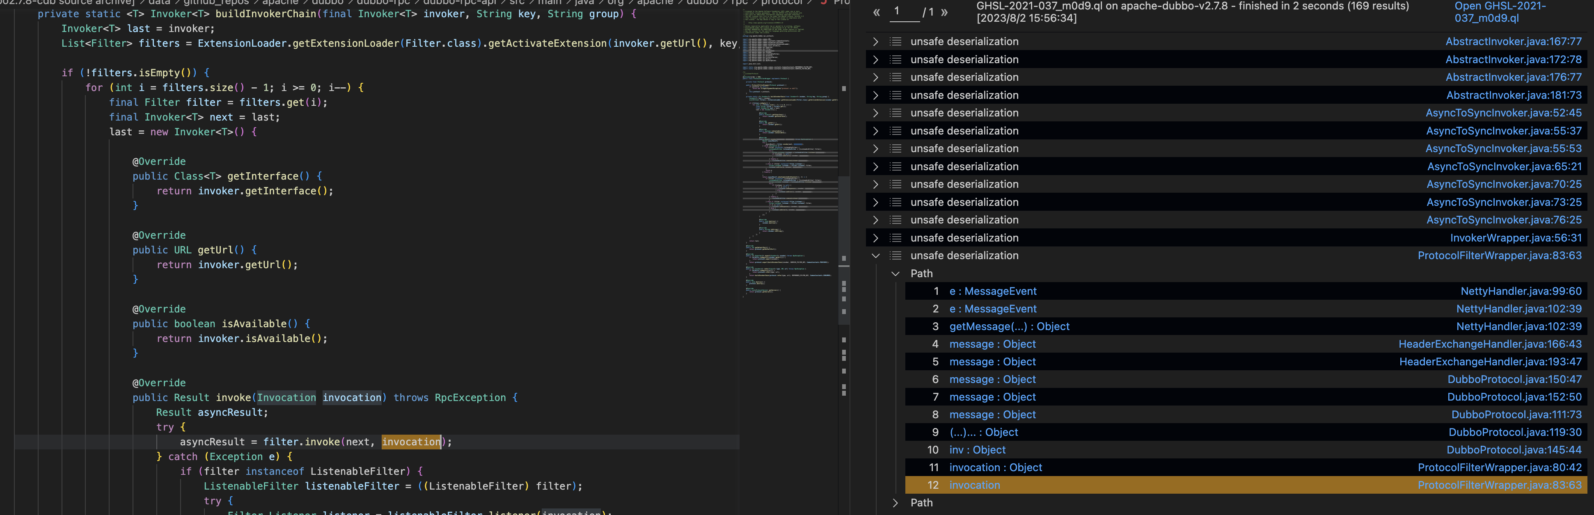Image resolution: width=1594 pixels, height=515 pixels.
Task: Expand the second Path node at bottom
Action: click(x=895, y=503)
